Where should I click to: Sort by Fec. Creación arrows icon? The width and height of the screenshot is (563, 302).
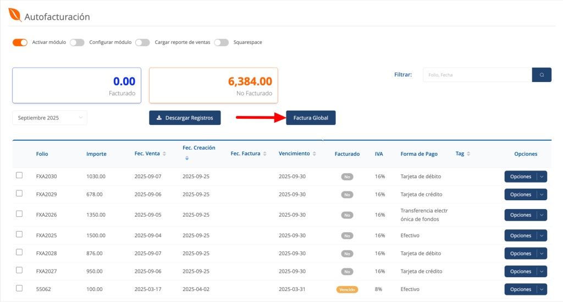187,158
